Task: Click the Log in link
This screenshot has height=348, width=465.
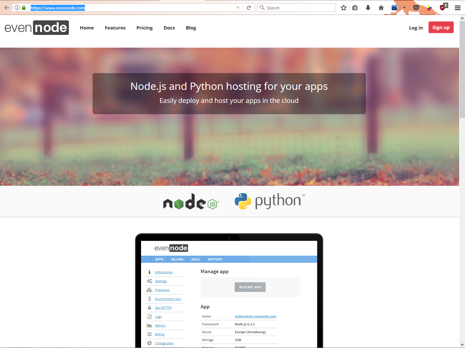Action: tap(416, 28)
